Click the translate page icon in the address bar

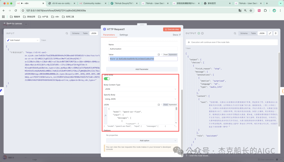click(240, 10)
